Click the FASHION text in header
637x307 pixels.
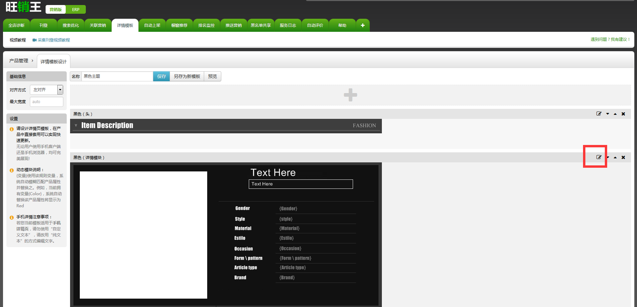[x=364, y=126]
